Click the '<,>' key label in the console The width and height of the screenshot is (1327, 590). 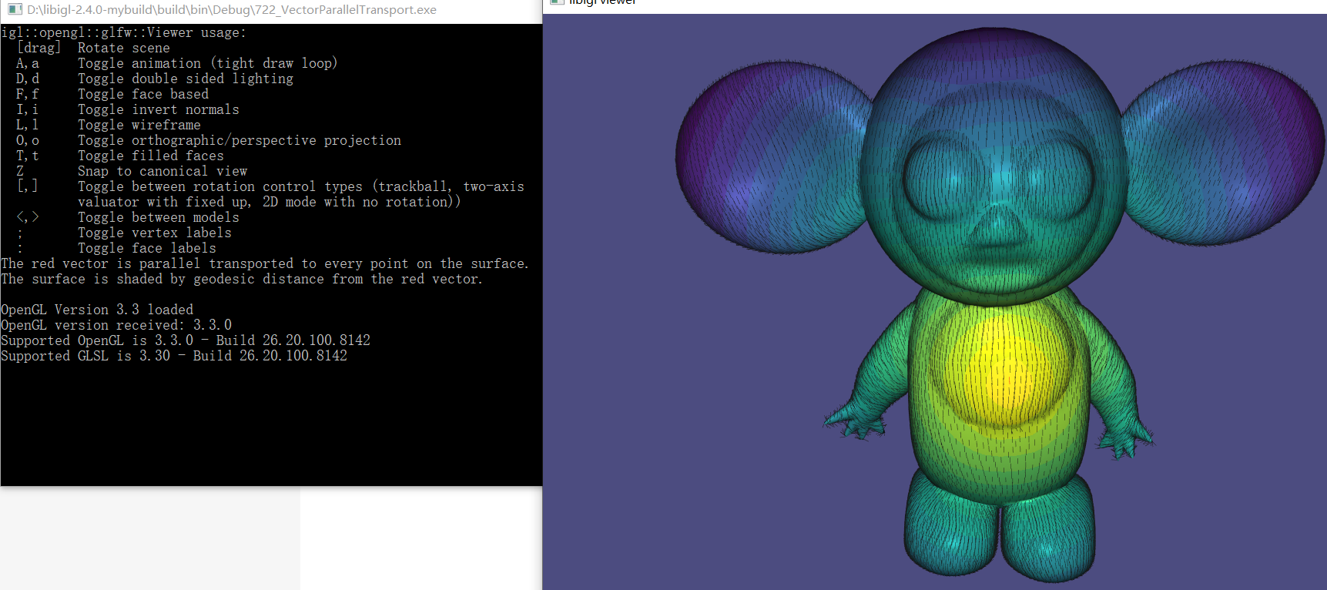click(x=28, y=217)
